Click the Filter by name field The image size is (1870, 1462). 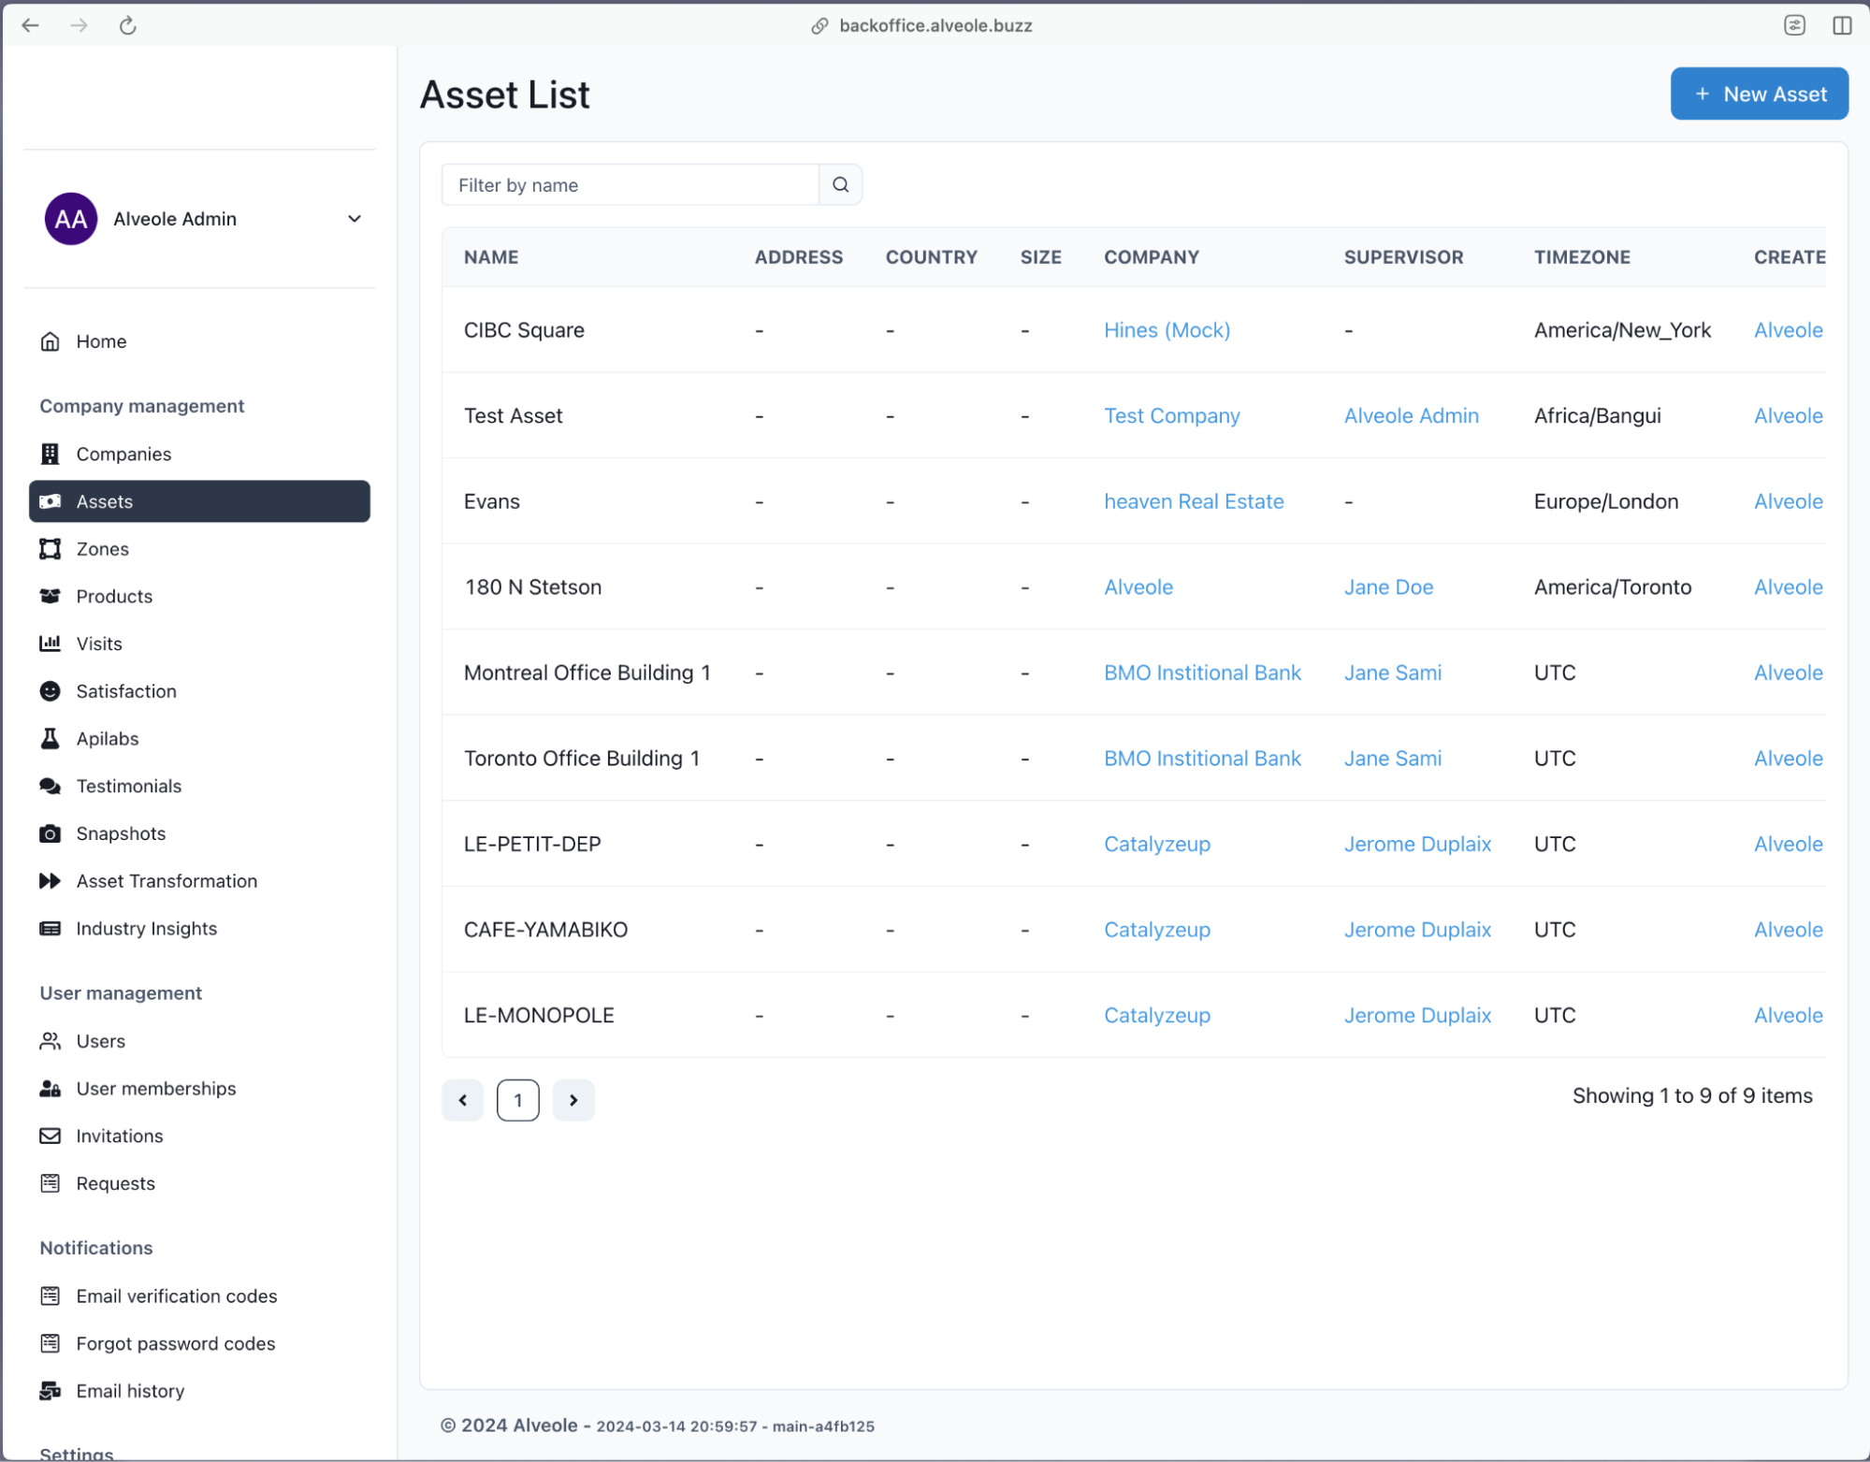tap(630, 184)
